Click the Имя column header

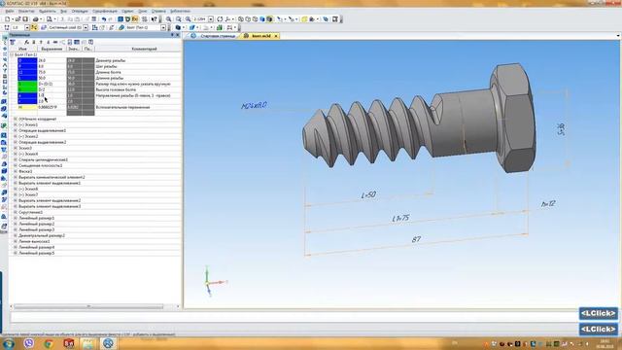22,49
